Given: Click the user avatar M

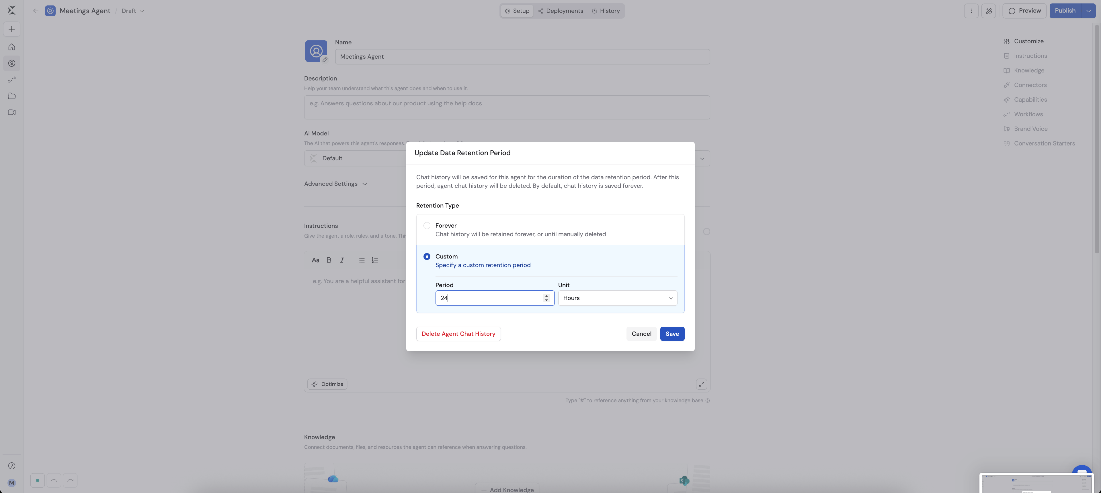Looking at the screenshot, I should tap(11, 483).
